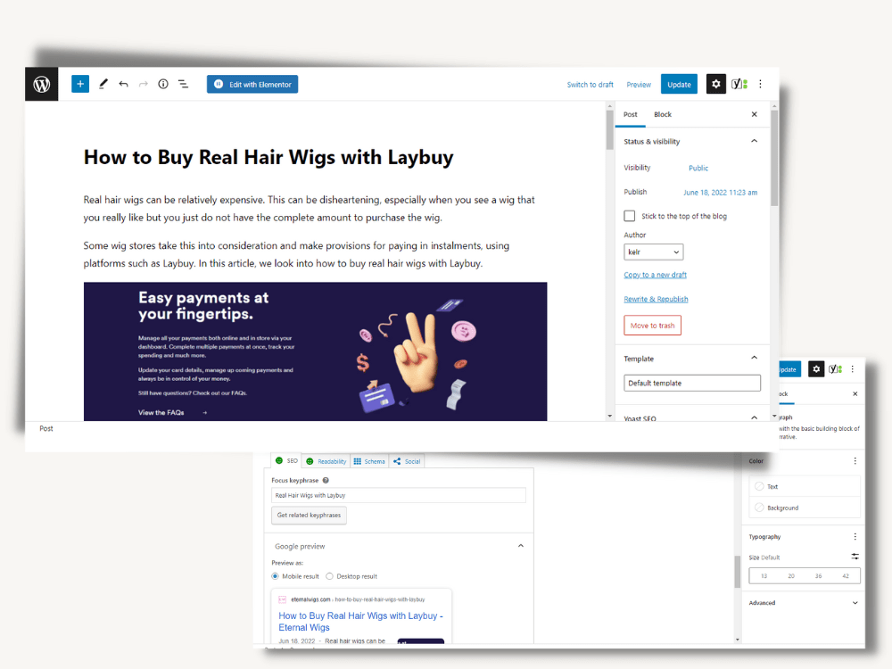
Task: Select the Desktop result option
Action: tap(329, 576)
